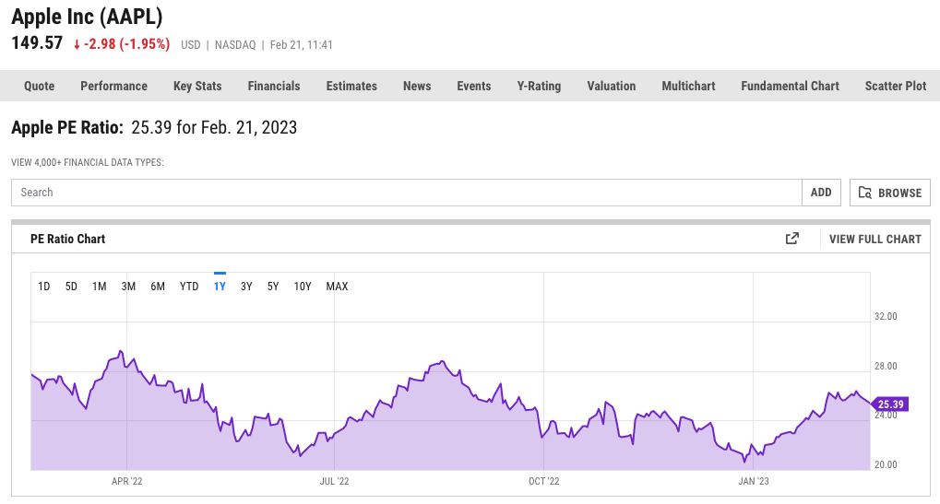
Task: Click the APR '22 axis label
Action: 127,481
